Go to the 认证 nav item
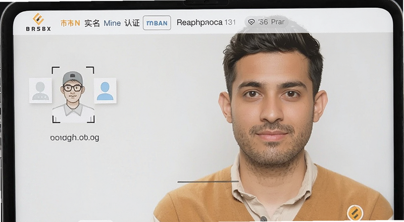 coord(132,23)
